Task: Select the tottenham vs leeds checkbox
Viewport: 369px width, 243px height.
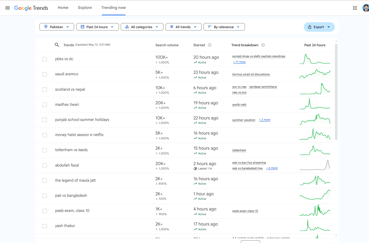Action: click(44, 150)
